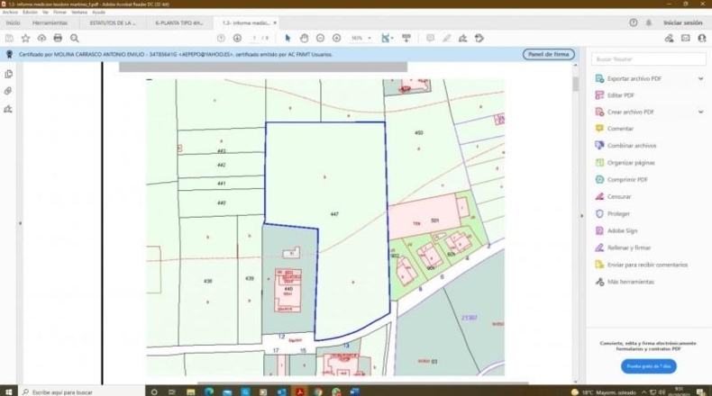
Task: Expand Crear archivo PDF chevron
Action: point(700,112)
